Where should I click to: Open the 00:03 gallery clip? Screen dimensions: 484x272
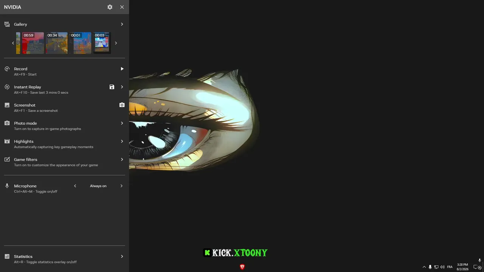(x=102, y=43)
